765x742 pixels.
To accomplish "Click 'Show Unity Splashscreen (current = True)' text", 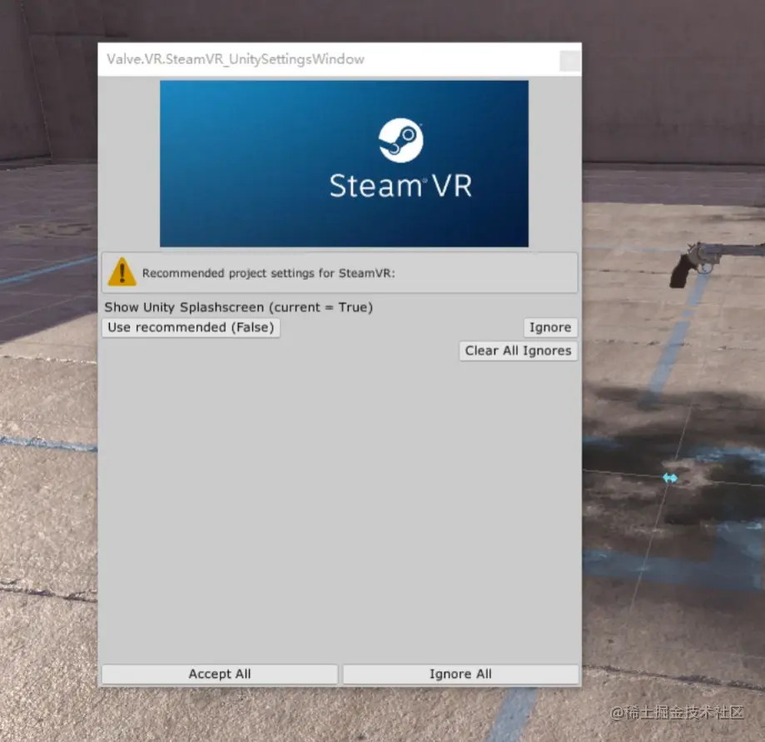I will (x=239, y=307).
